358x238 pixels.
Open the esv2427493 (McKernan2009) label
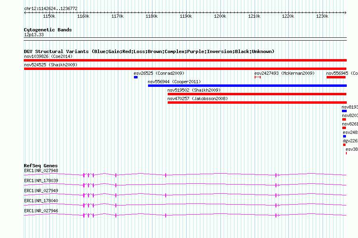(x=284, y=73)
